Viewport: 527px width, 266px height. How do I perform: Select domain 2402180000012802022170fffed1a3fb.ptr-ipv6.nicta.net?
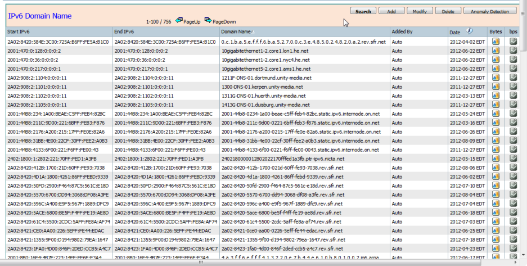[283, 159]
